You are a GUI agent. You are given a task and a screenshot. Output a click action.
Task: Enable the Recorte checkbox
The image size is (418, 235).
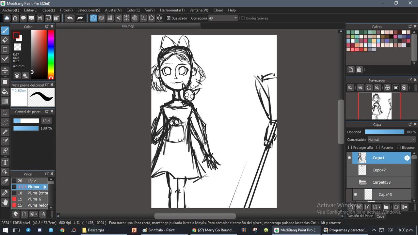click(378, 148)
